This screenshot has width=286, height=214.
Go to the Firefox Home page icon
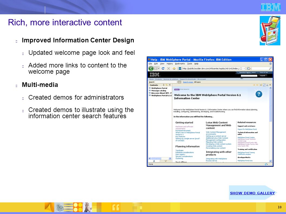[174, 69]
